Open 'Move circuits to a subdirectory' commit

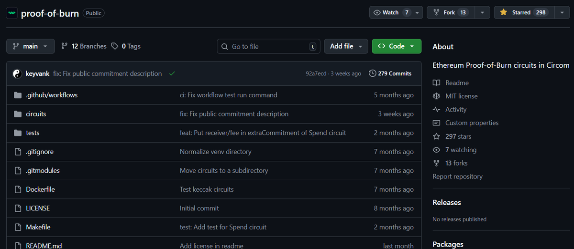click(x=224, y=170)
